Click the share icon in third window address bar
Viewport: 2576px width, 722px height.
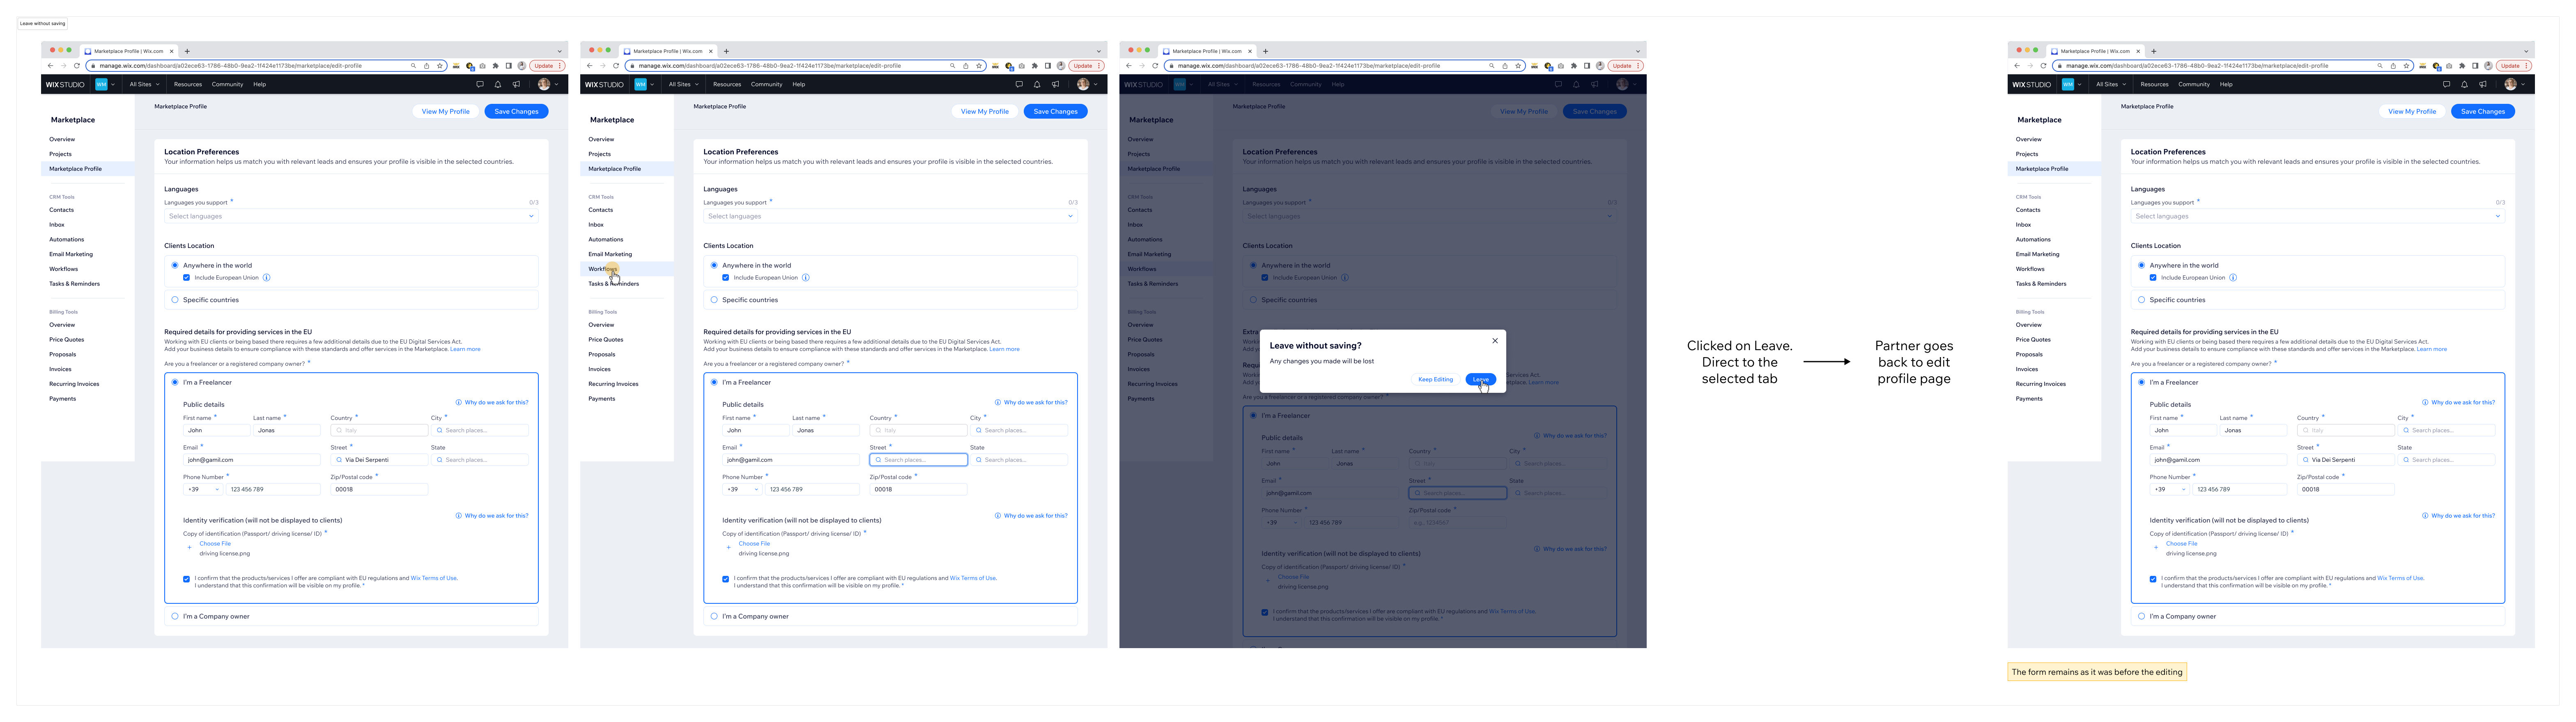1505,66
